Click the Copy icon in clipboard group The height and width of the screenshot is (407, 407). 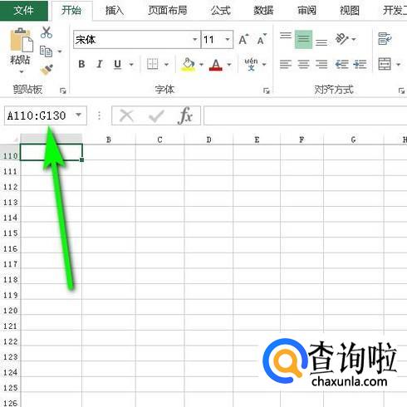46,51
